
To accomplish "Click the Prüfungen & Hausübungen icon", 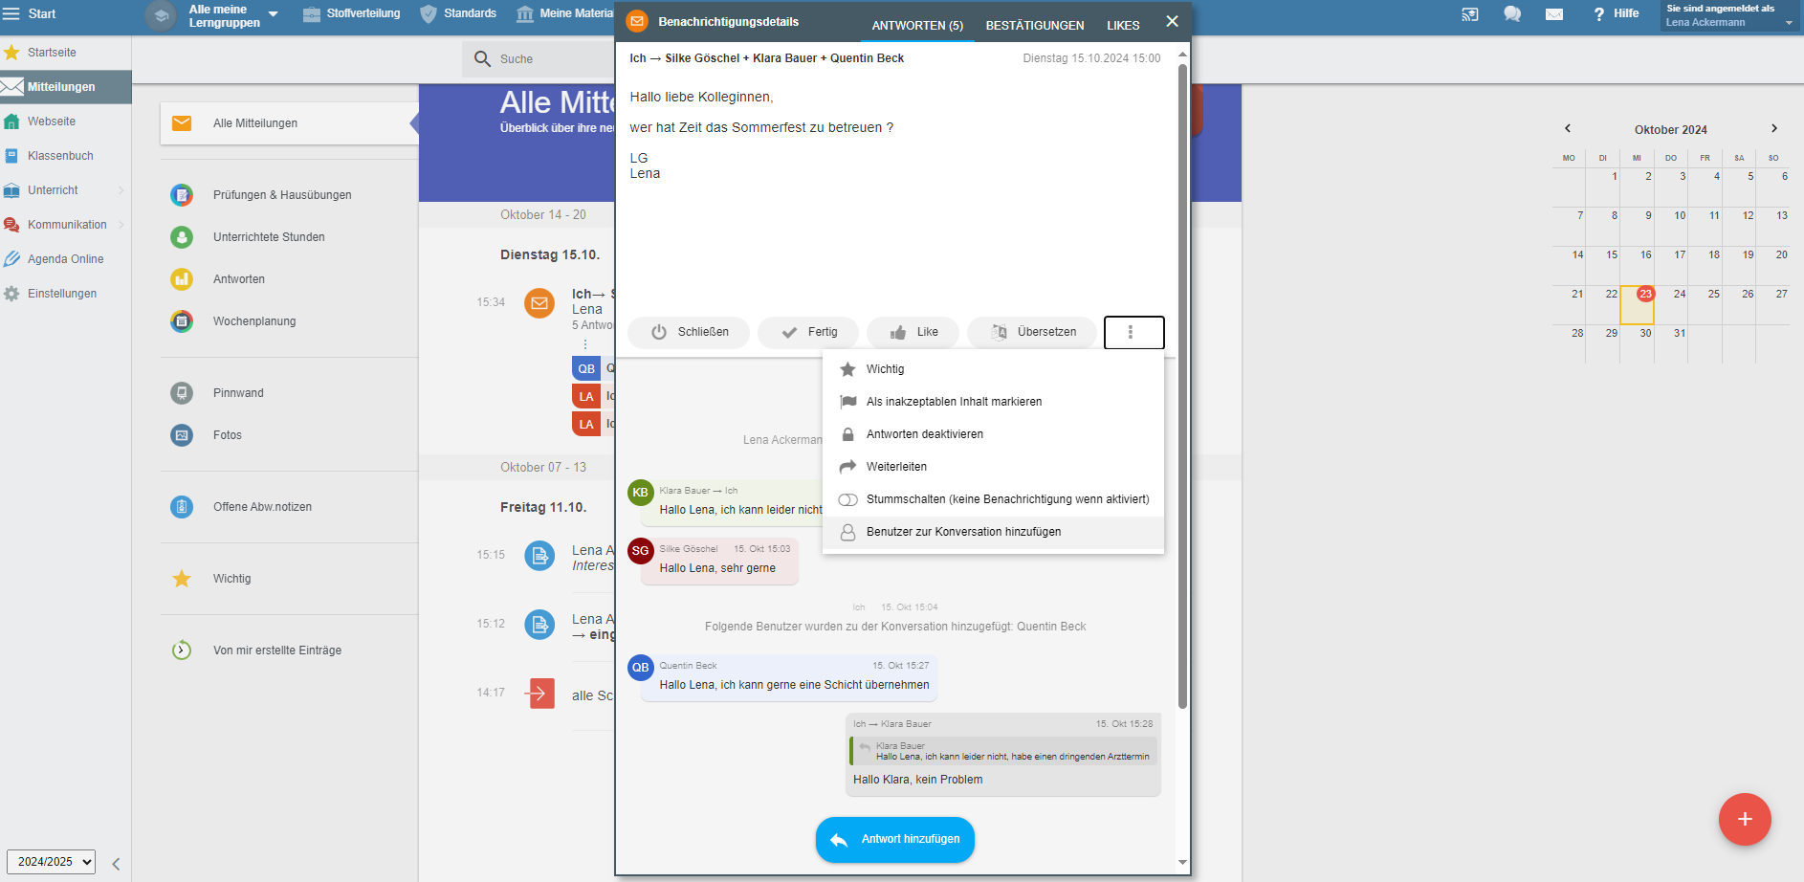I will point(182,195).
